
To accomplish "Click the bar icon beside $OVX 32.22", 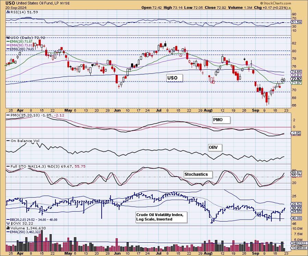I will [8, 223].
